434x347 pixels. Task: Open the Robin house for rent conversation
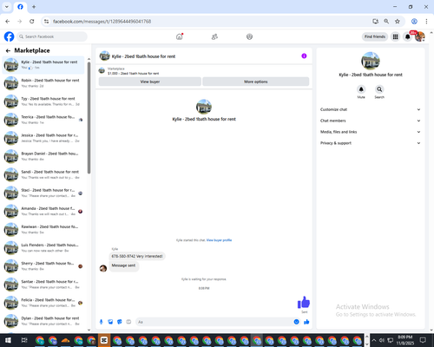[43, 83]
